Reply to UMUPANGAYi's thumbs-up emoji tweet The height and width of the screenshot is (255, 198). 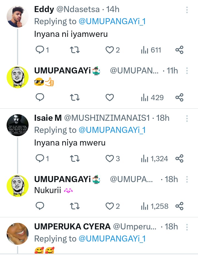pyautogui.click(x=40, y=97)
